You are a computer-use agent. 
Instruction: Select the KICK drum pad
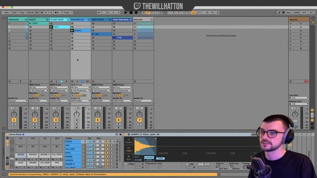point(21,164)
